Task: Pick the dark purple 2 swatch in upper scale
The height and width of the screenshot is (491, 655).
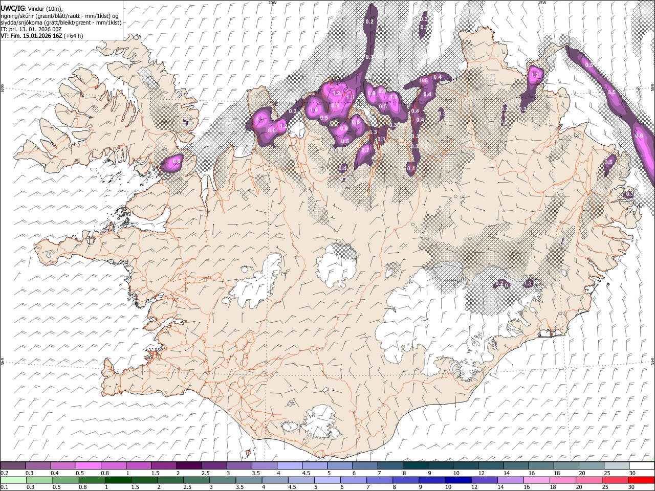Action: click(x=189, y=466)
